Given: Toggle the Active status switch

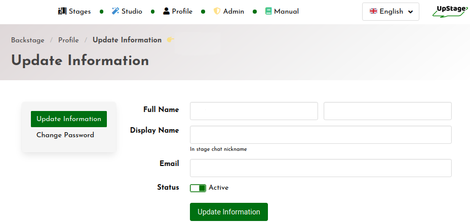Looking at the screenshot, I should point(198,188).
